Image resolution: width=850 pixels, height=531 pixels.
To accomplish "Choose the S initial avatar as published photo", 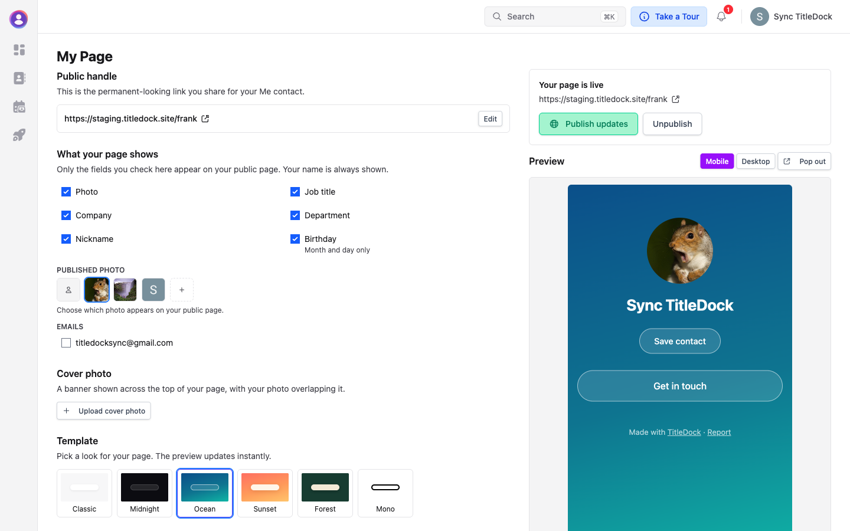I will [x=153, y=290].
